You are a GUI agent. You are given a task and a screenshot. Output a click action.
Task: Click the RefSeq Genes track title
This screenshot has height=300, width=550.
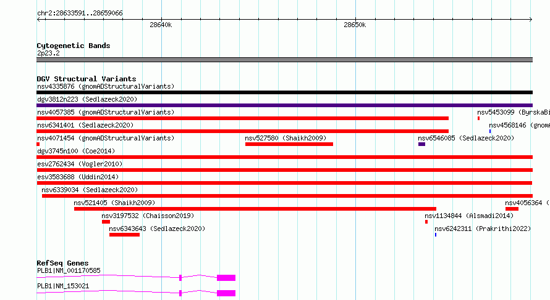(62, 263)
